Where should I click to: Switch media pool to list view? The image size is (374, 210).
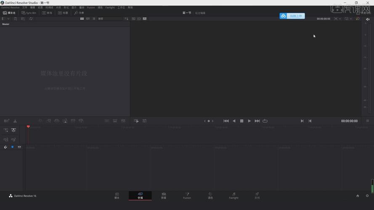(94, 18)
